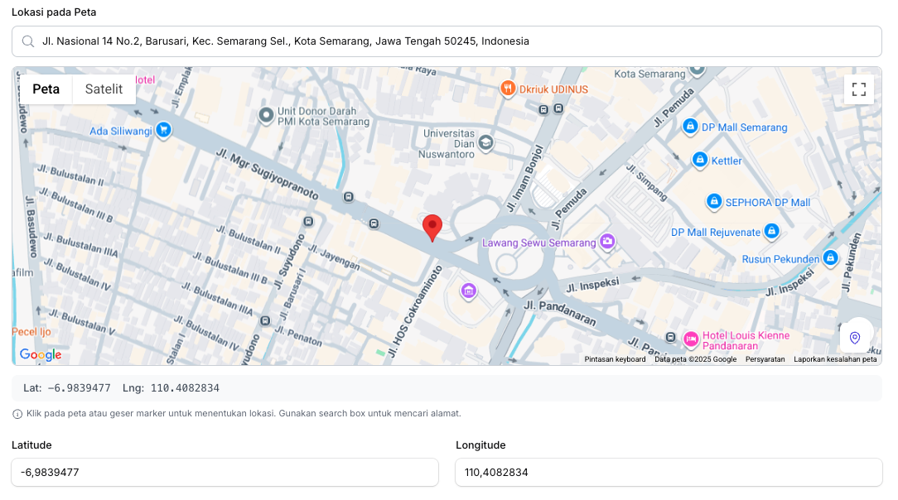The height and width of the screenshot is (500, 898).
Task: Click Jl. HOS Cokroaminoto road label
Action: 416,311
